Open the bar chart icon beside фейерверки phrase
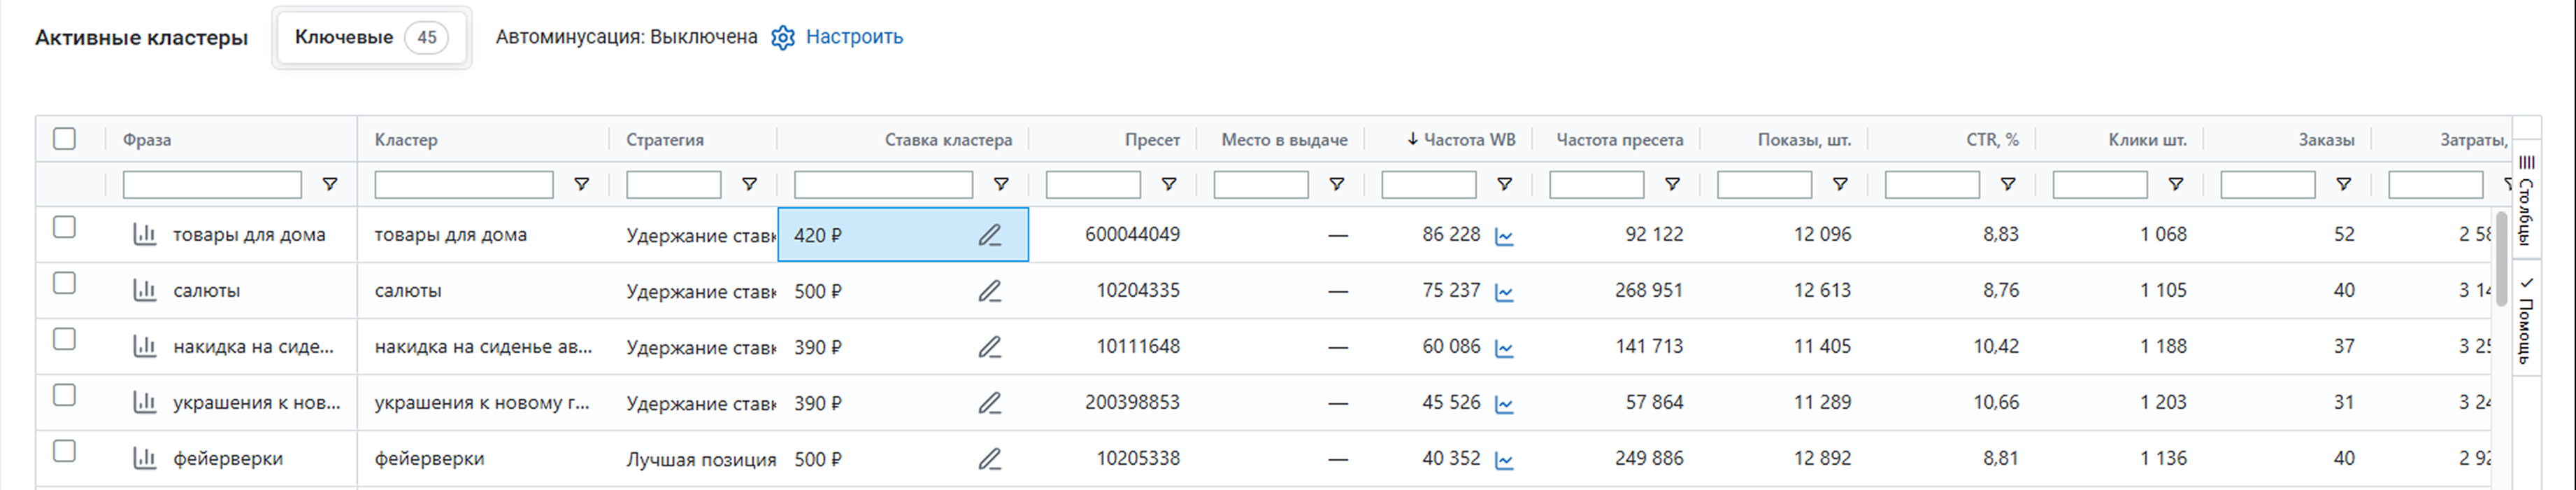 (145, 459)
